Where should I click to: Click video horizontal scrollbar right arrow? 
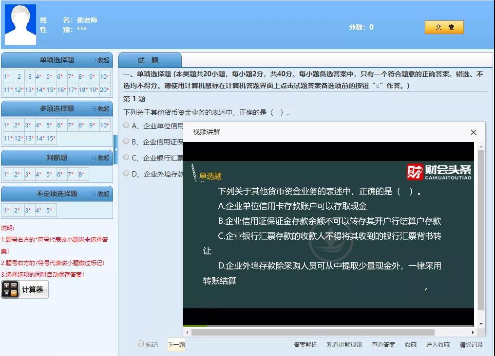click(473, 332)
